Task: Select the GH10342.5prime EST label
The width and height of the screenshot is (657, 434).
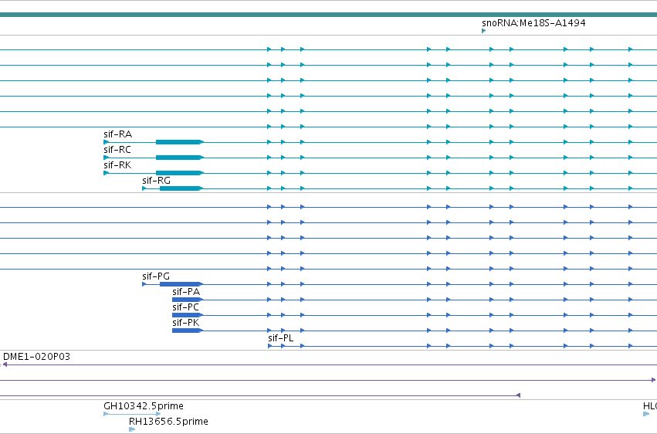Action: pyautogui.click(x=144, y=406)
